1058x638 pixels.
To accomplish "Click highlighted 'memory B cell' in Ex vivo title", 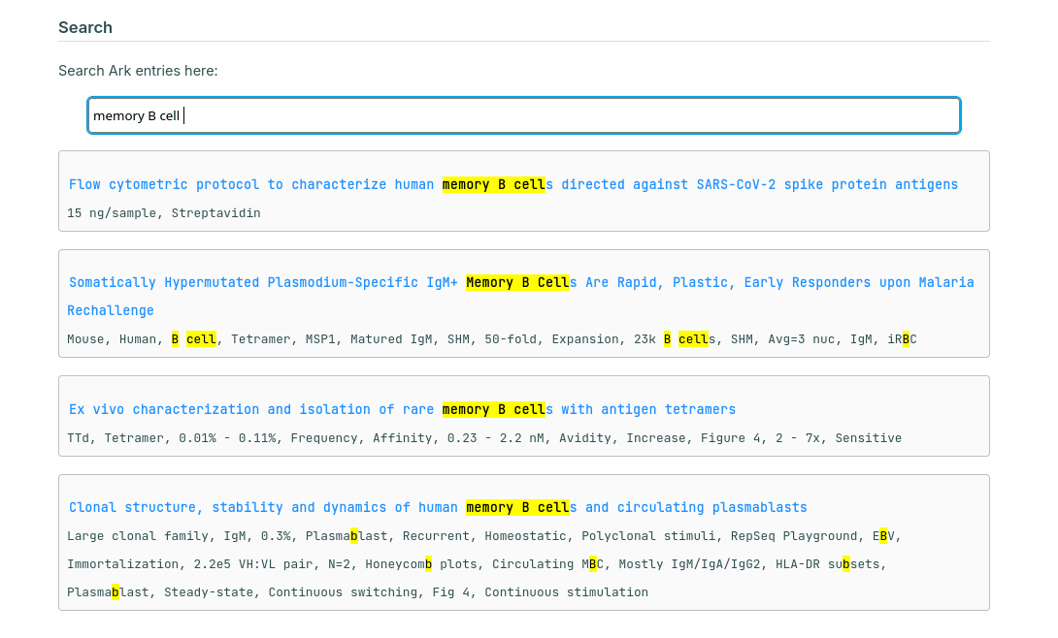I will pyautogui.click(x=493, y=409).
